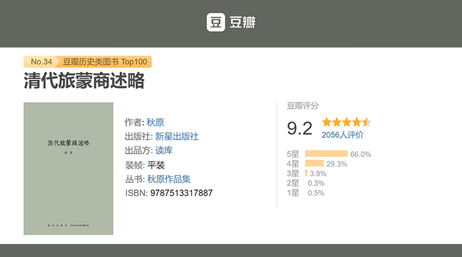The height and width of the screenshot is (257, 462).
Task: Select the ISBN number 9787513317887
Action: [x=182, y=193]
